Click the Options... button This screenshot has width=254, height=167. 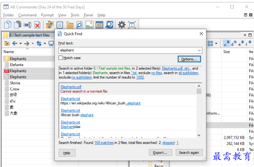[x=189, y=59]
